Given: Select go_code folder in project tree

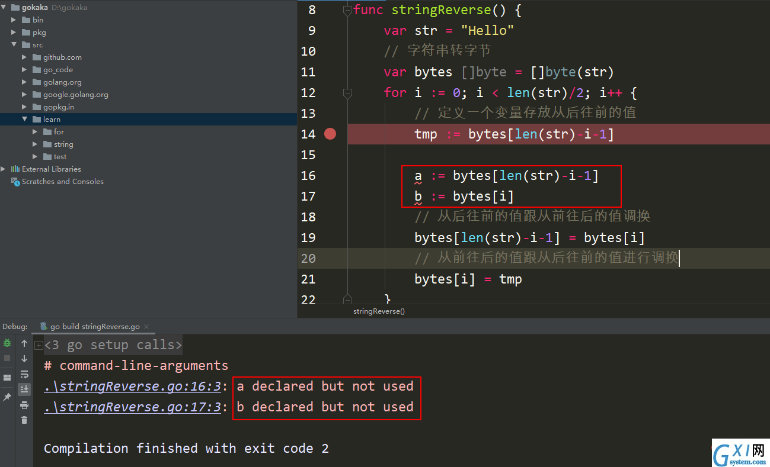Looking at the screenshot, I should click(x=58, y=70).
